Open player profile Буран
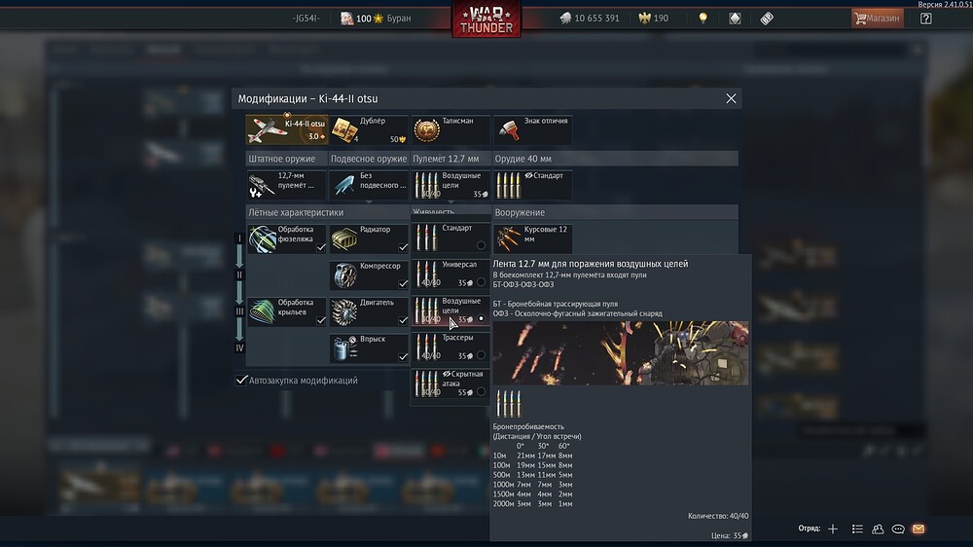The width and height of the screenshot is (973, 547). (x=376, y=18)
